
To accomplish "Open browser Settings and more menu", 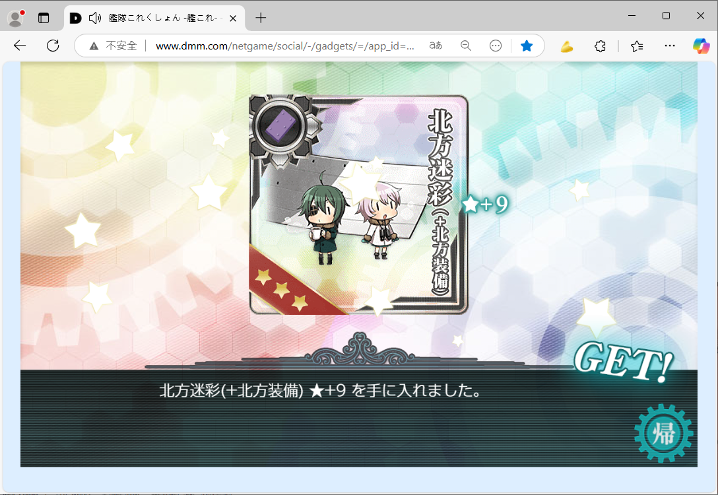I will 669,46.
